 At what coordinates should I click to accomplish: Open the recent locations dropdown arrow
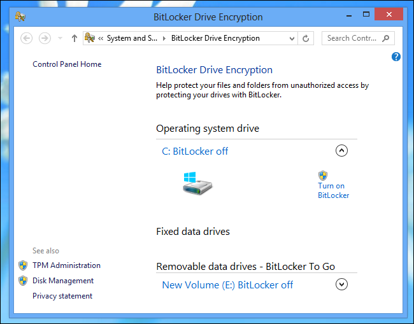pos(61,38)
